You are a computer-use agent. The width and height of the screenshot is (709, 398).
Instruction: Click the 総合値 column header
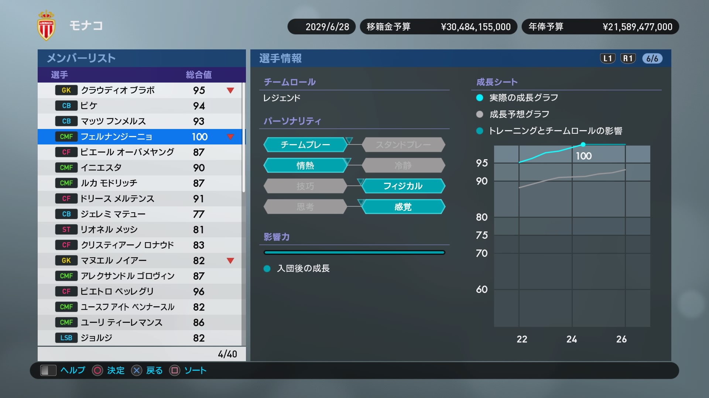tap(199, 75)
